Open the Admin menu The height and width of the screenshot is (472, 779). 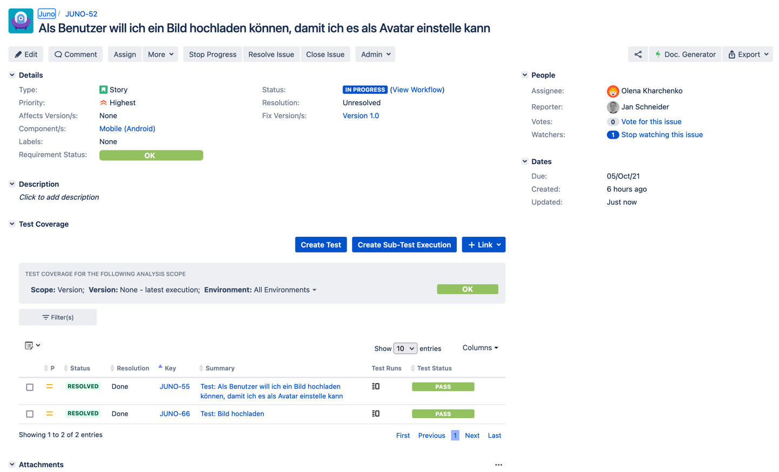point(375,54)
